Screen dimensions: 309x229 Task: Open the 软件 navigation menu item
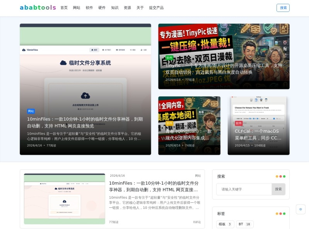pos(89,8)
